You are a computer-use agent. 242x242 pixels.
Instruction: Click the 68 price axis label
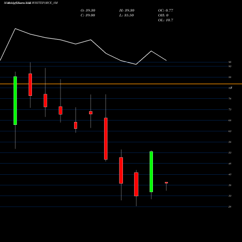[230, 121]
